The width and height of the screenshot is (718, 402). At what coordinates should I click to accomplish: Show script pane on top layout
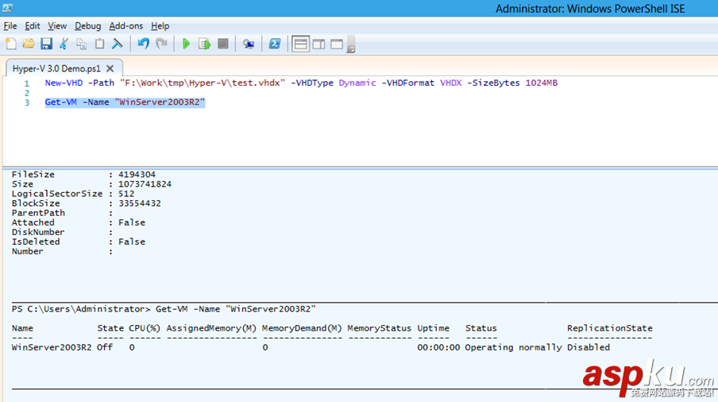(300, 44)
